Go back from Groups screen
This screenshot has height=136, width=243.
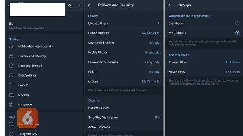170,5
